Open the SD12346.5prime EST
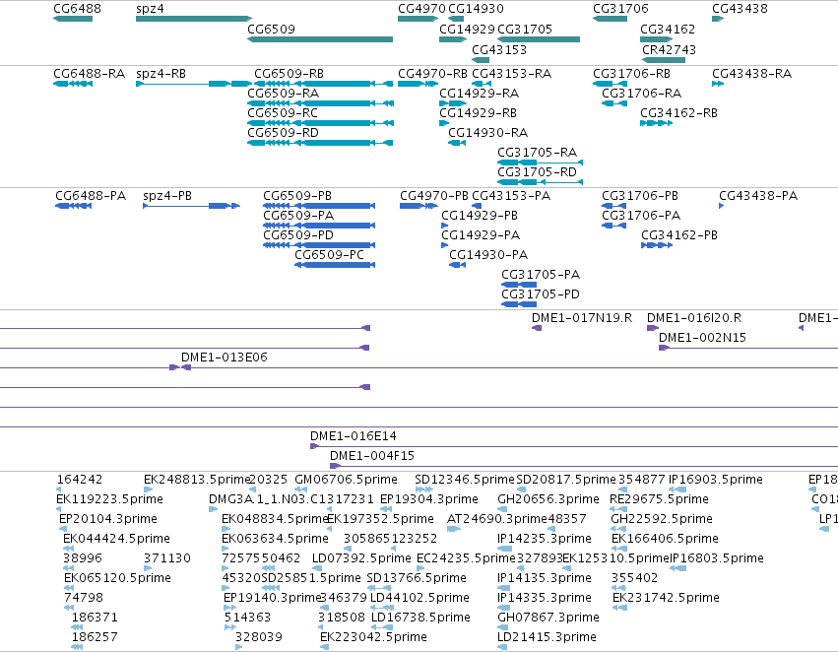 [x=423, y=489]
